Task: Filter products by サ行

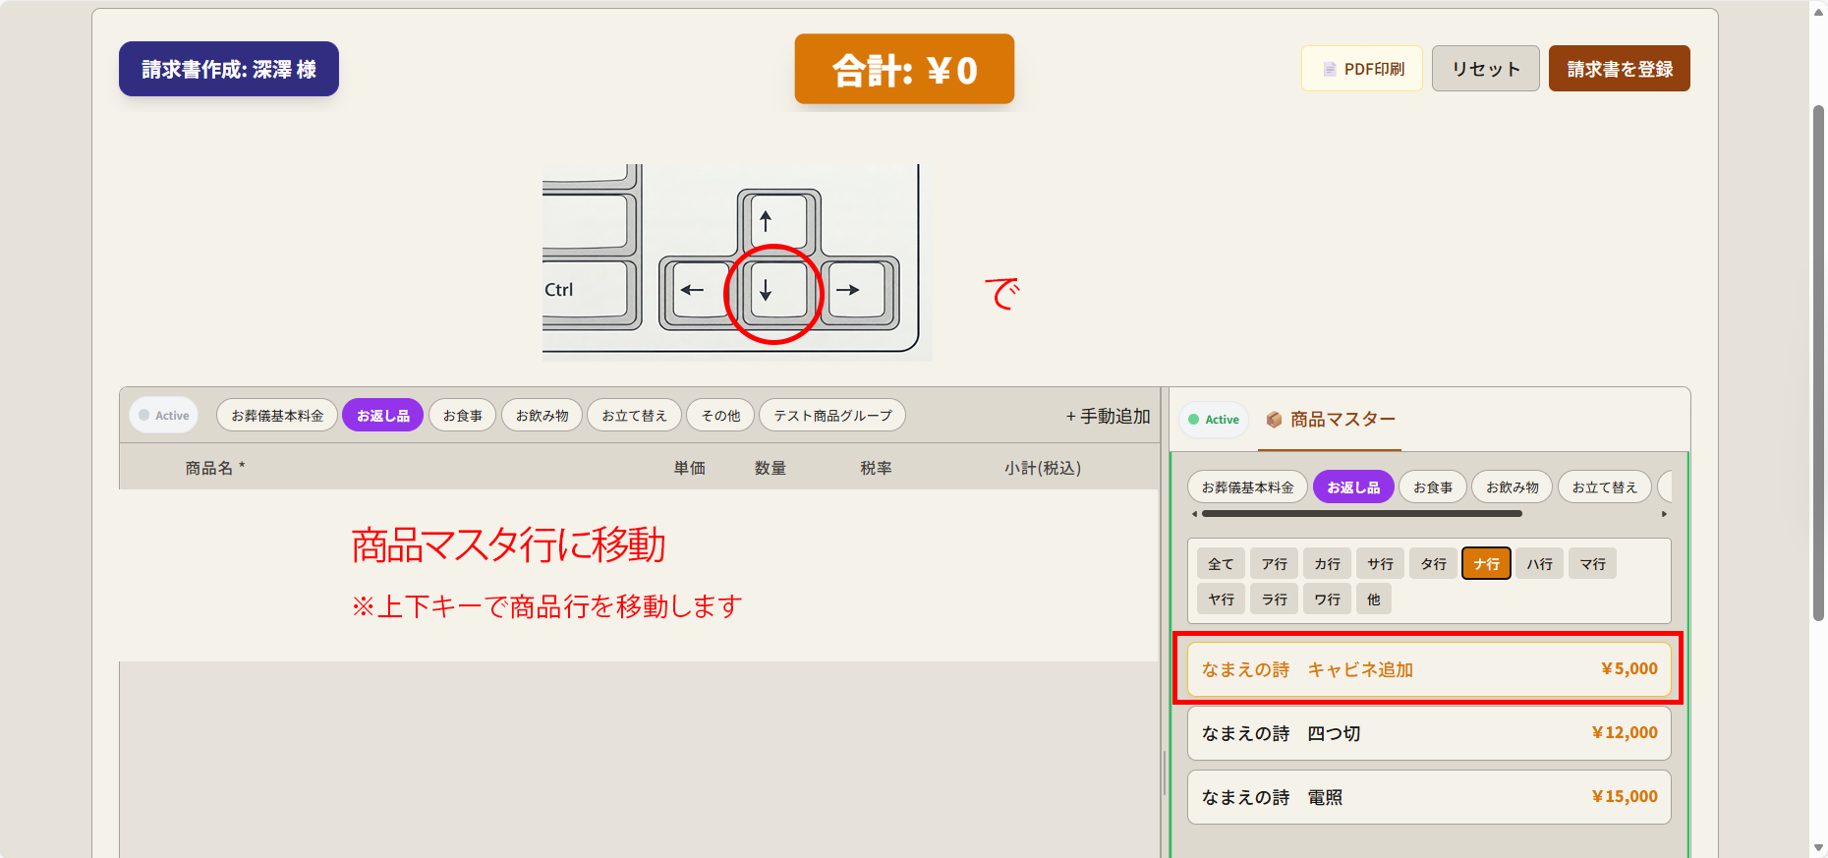Action: click(1380, 564)
